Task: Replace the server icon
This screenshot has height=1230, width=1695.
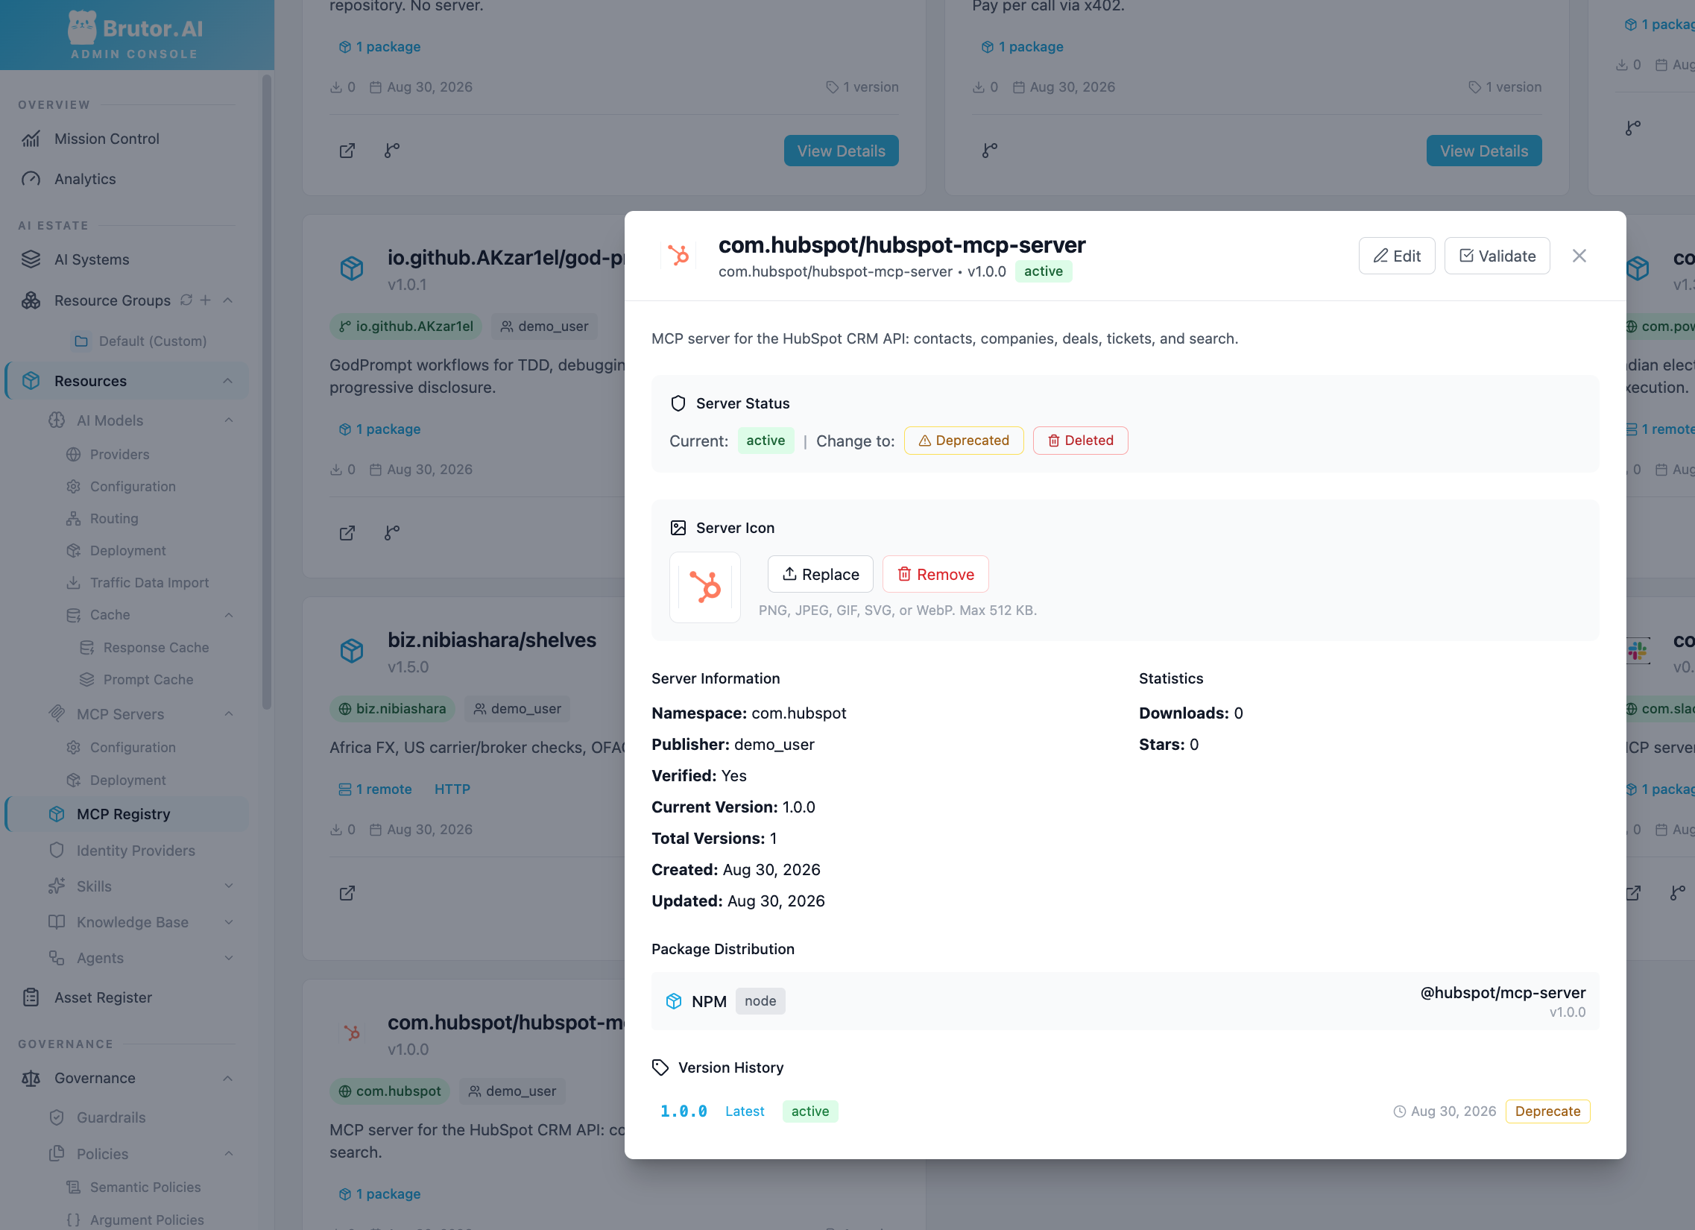Action: click(x=820, y=574)
